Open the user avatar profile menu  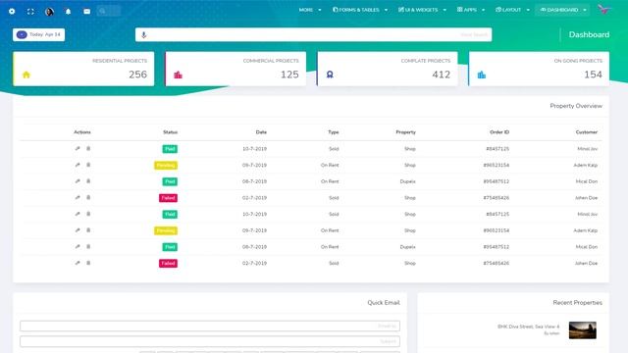pyautogui.click(x=49, y=12)
